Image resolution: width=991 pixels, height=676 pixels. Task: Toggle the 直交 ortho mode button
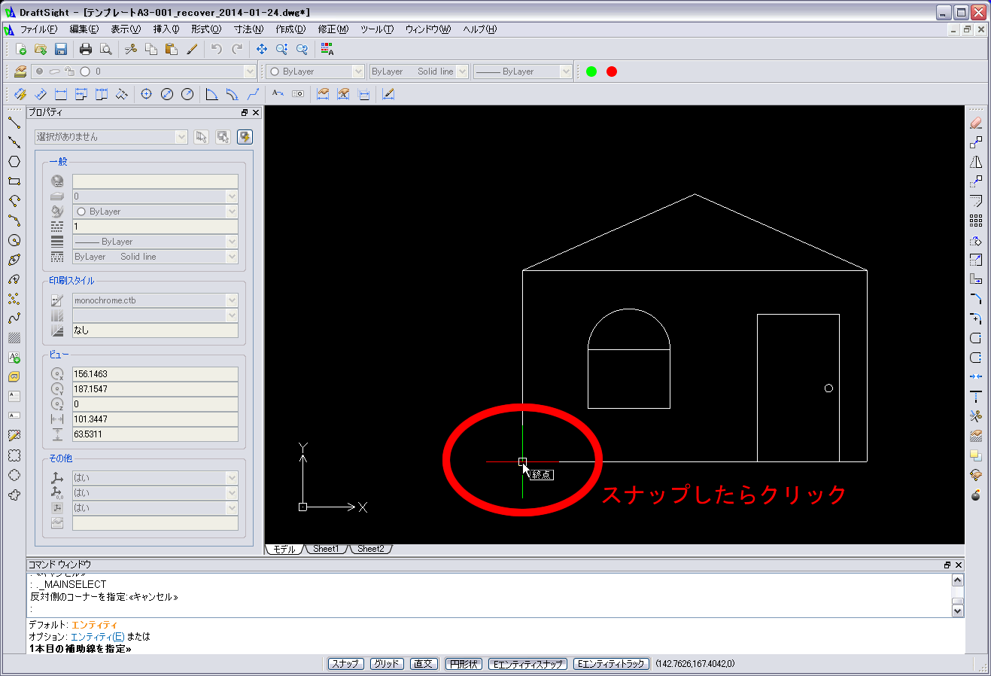pos(423,664)
